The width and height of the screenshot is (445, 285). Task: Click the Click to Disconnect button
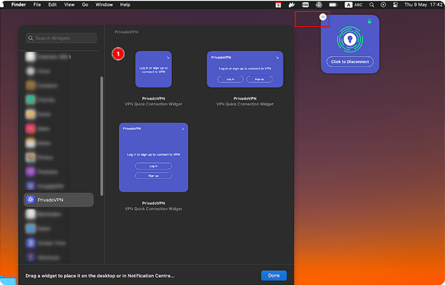(350, 62)
